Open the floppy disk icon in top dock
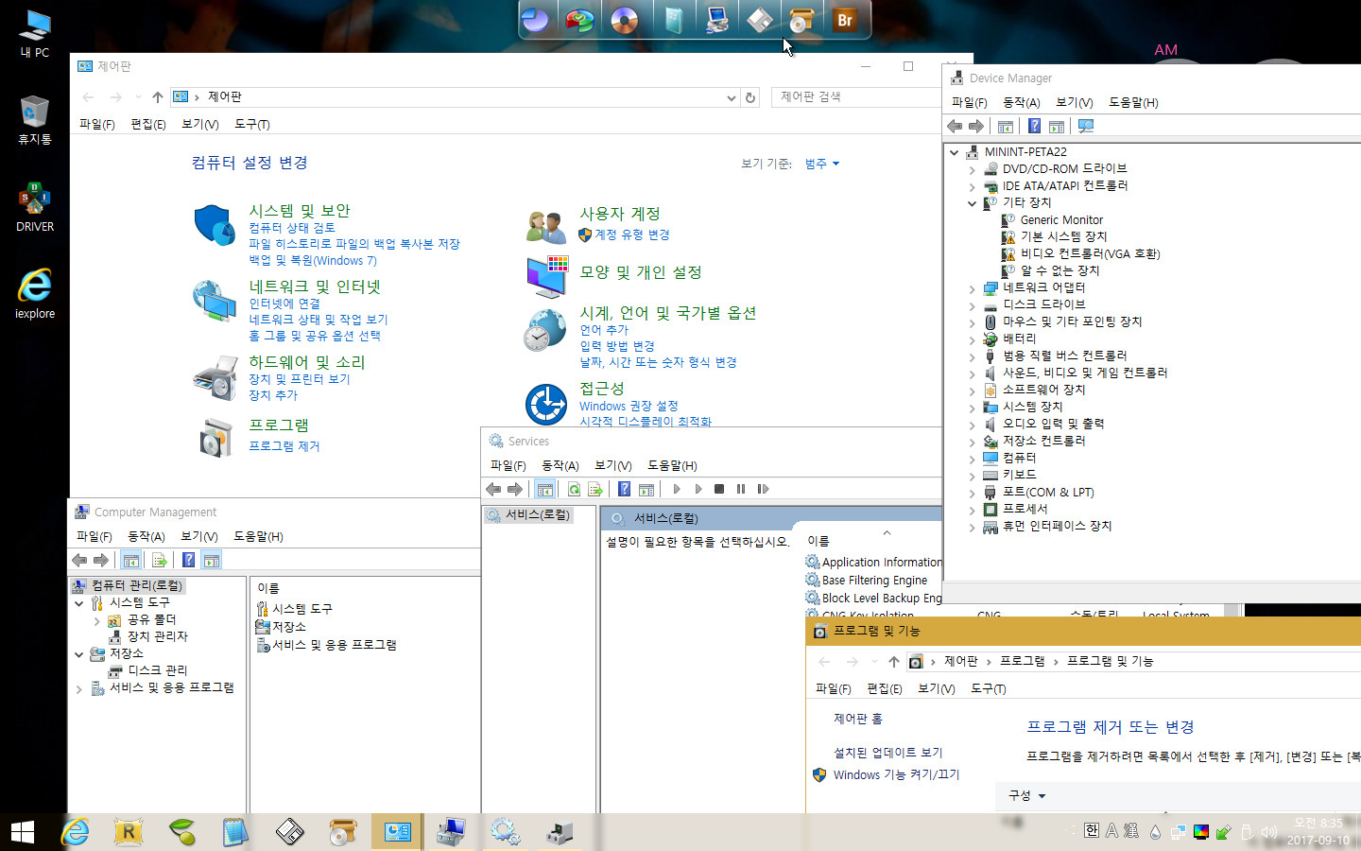 (760, 20)
